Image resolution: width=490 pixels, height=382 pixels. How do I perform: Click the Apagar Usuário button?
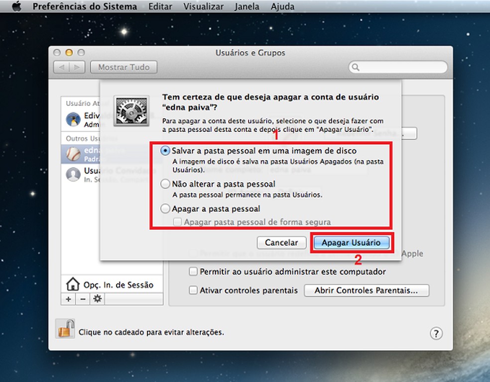[351, 243]
